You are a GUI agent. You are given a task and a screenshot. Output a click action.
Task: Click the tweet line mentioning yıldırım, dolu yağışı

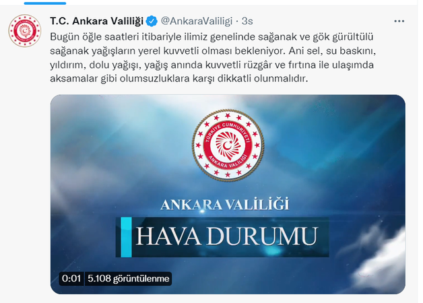(211, 65)
